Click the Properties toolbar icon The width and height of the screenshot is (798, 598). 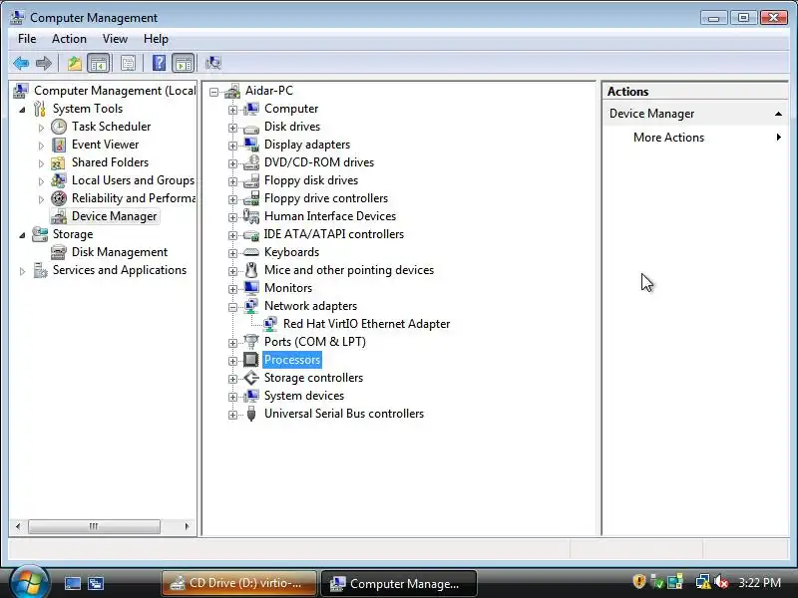tap(129, 63)
